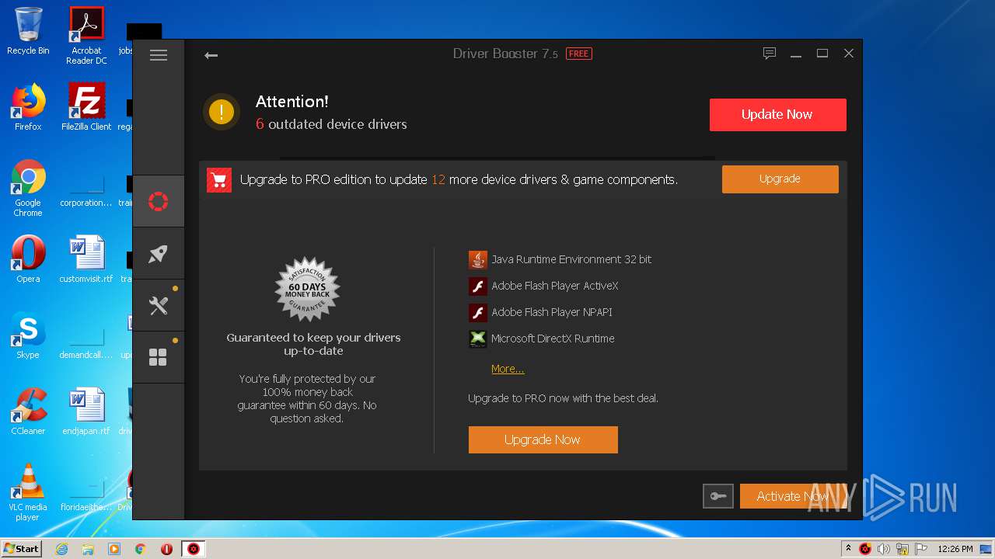Viewport: 995px width, 559px height.
Task: Click the yellow attention warning icon
Action: coord(222,112)
